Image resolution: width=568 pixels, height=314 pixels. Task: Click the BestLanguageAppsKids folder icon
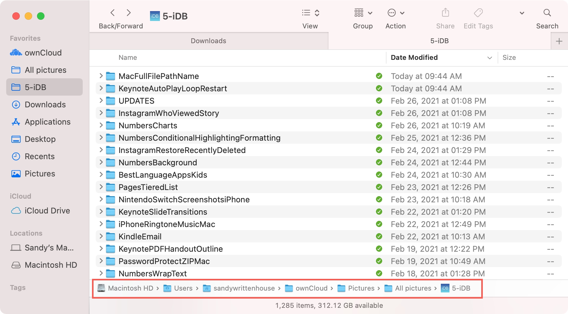pyautogui.click(x=111, y=175)
